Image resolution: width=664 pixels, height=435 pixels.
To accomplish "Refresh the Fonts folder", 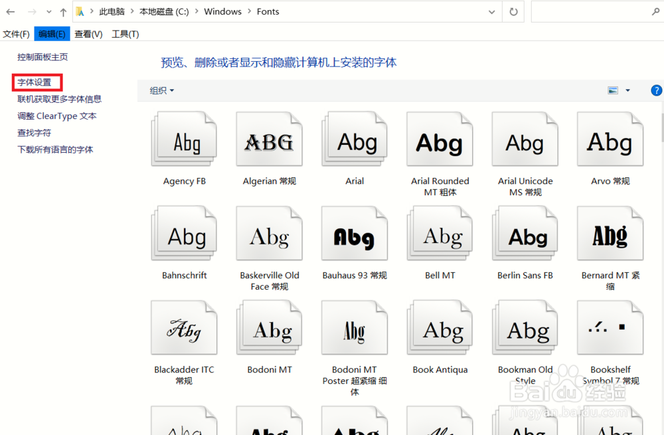I will coord(513,12).
